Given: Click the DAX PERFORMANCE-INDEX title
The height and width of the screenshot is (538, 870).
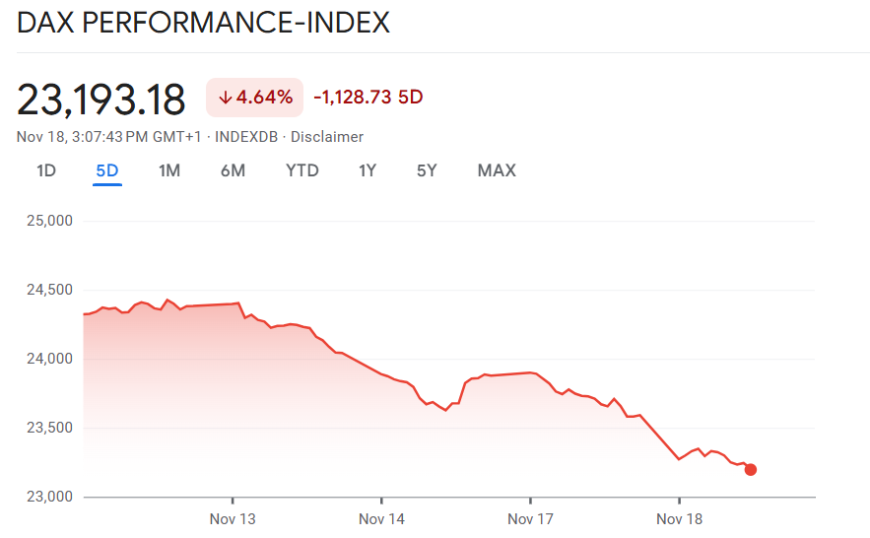Looking at the screenshot, I should coord(204,23).
